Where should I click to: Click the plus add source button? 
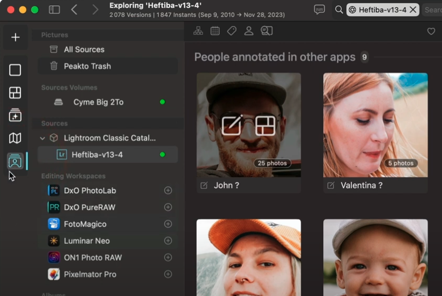(x=15, y=37)
